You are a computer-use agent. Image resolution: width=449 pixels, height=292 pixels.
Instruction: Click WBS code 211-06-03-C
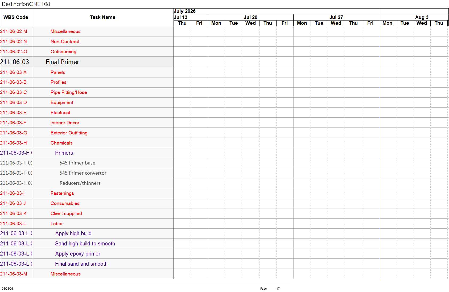point(14,92)
